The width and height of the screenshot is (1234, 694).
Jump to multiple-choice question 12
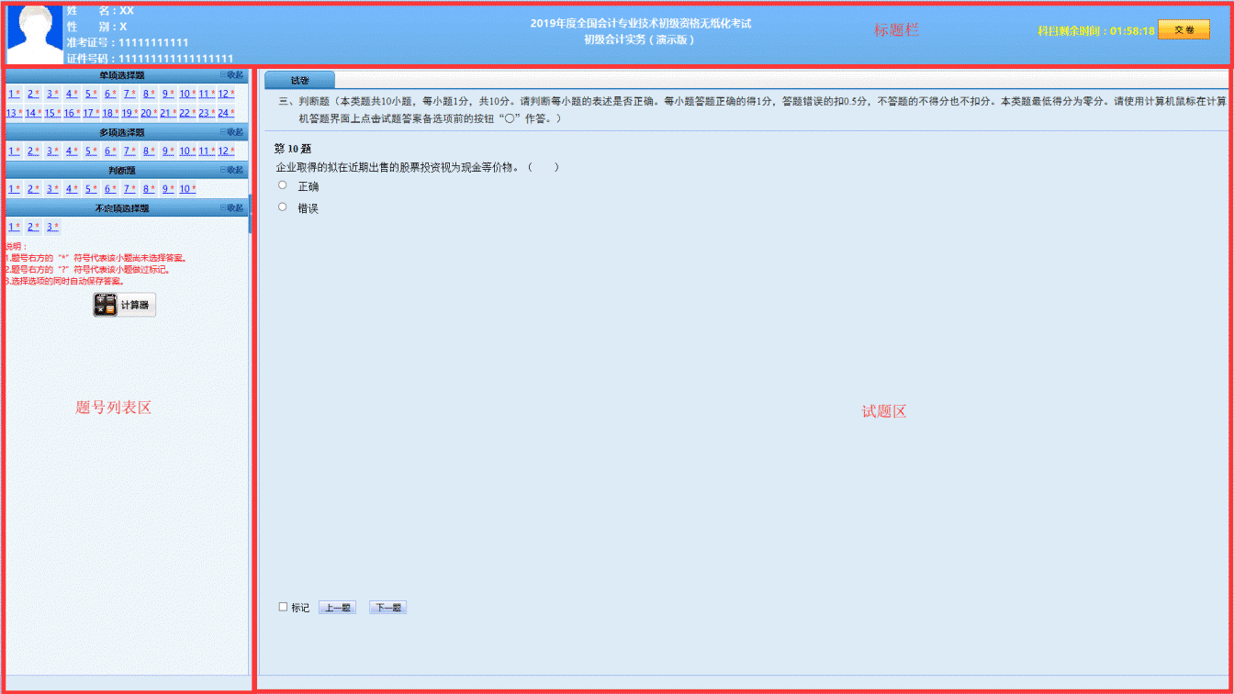tap(223, 151)
